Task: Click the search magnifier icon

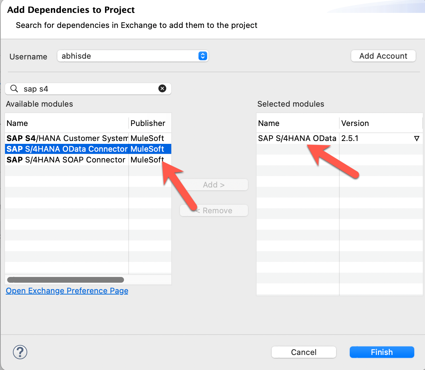Action: point(14,88)
